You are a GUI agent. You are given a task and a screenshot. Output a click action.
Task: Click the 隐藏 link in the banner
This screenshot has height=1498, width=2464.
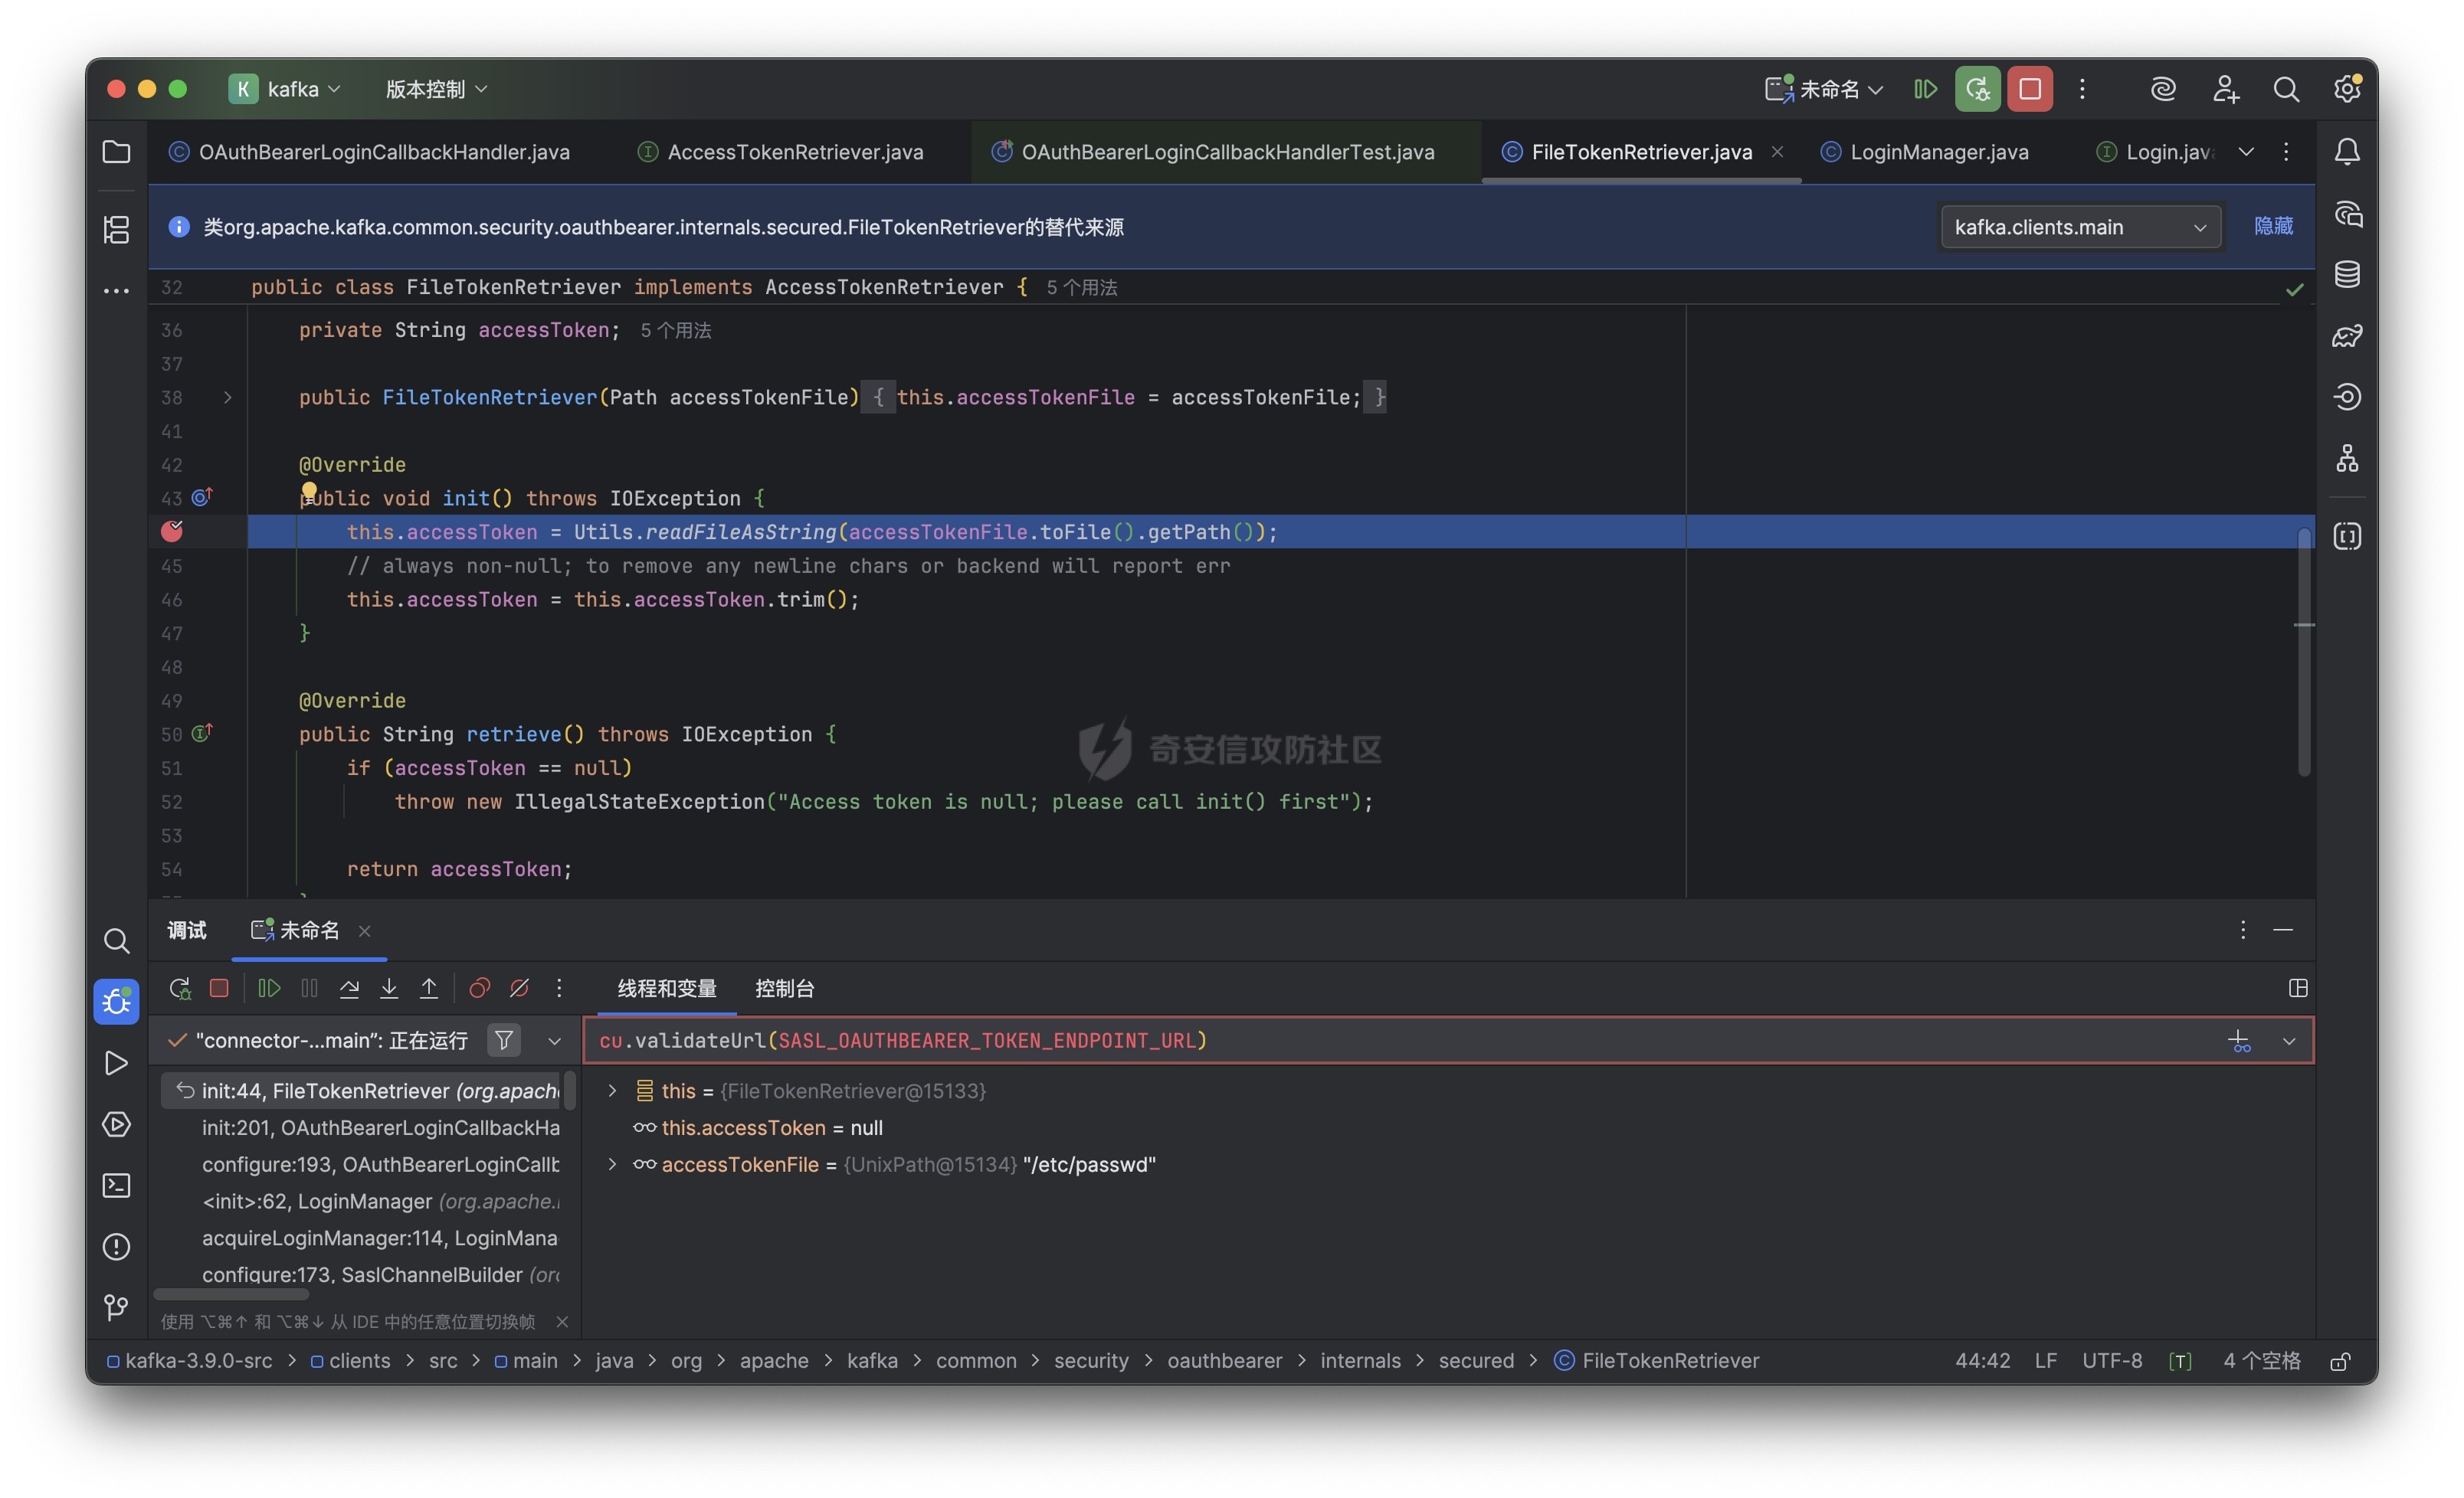[2274, 227]
